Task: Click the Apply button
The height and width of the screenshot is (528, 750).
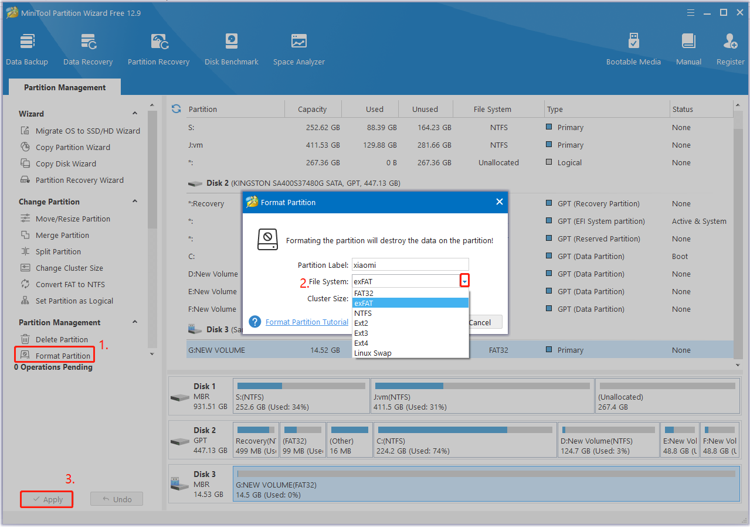Action: pos(47,499)
